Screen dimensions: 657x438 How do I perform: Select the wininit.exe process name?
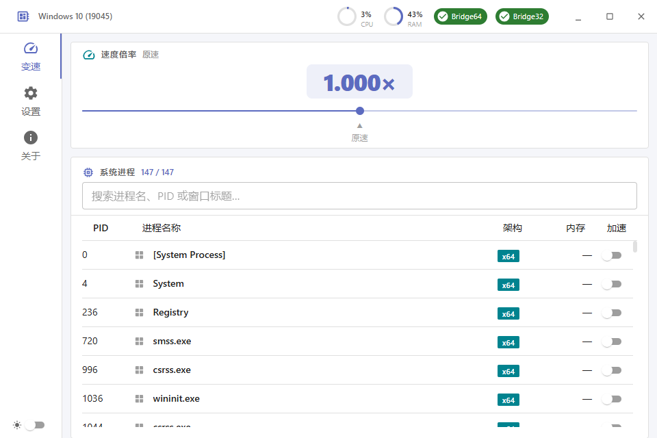pyautogui.click(x=176, y=398)
